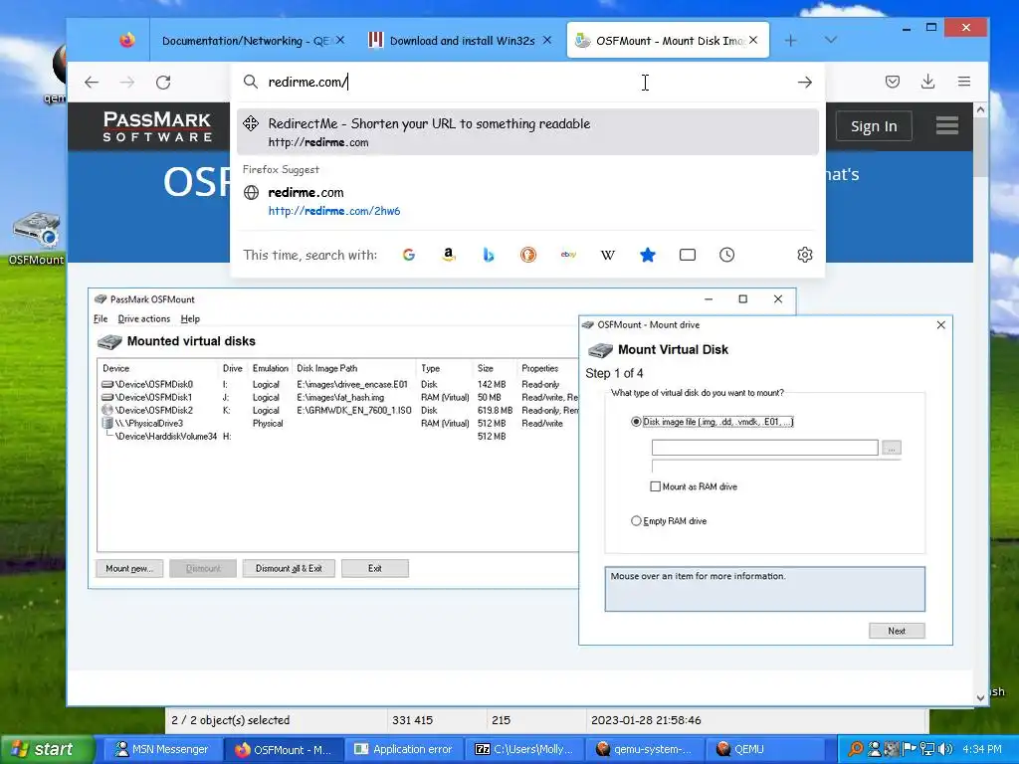This screenshot has height=764, width=1019.
Task: Select the \\.\PhysicalDrive3 row
Action: pos(338,424)
